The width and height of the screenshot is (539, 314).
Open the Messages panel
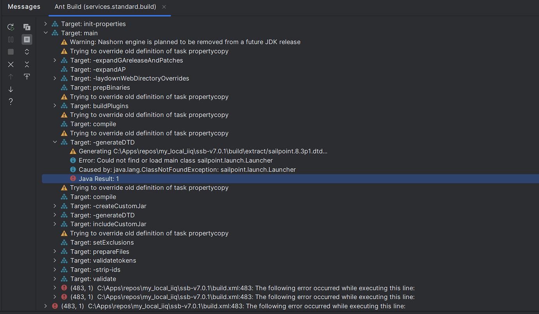click(24, 7)
